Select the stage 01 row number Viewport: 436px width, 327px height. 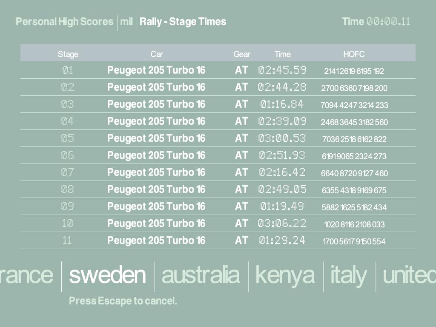pos(68,70)
